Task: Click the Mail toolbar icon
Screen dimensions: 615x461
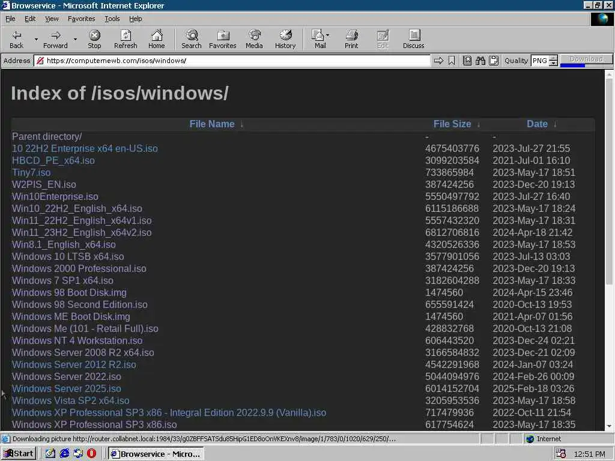Action: point(317,35)
